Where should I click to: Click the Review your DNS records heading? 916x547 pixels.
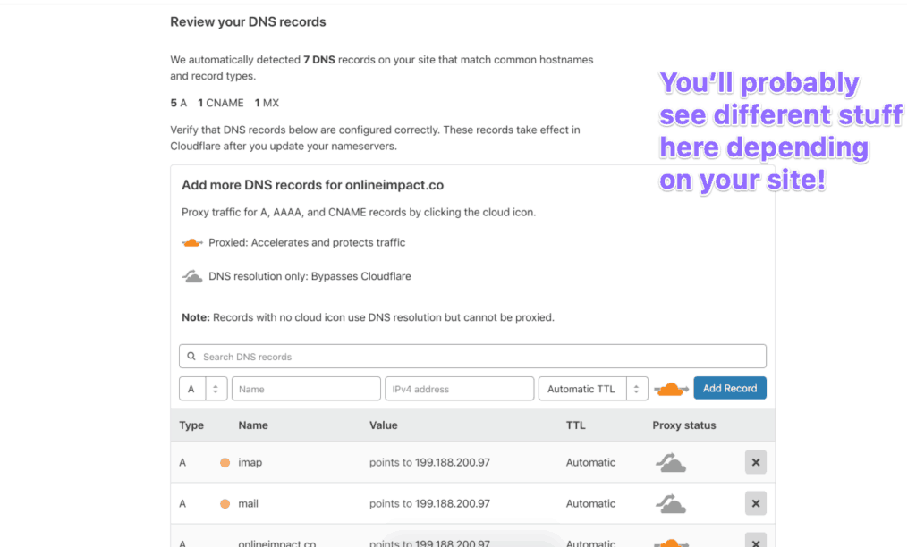click(248, 21)
